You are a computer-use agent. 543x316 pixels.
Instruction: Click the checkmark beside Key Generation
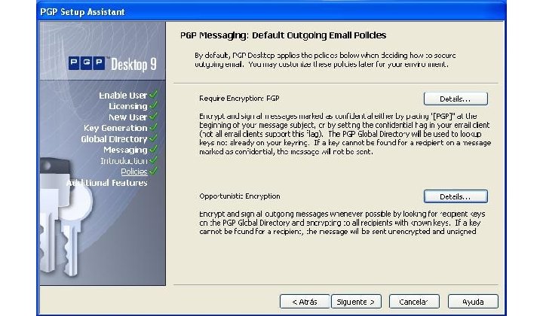153,127
